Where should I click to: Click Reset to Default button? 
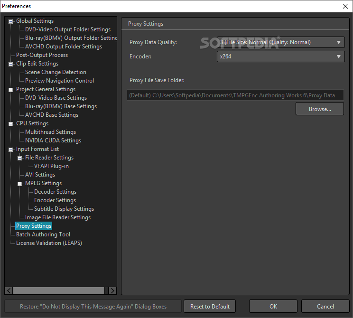point(210,307)
